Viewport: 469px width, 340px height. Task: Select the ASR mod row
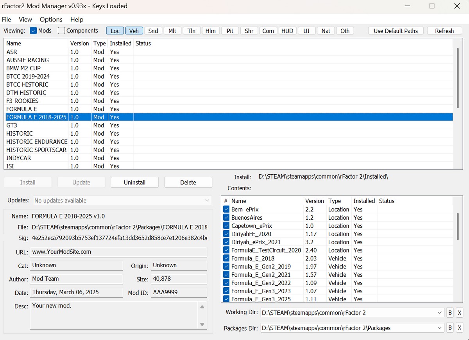coord(229,52)
